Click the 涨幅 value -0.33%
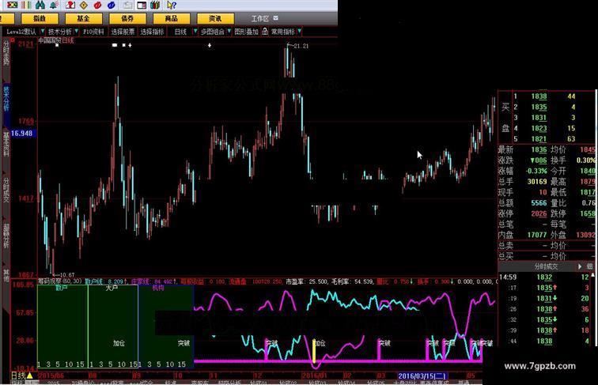 [536, 171]
